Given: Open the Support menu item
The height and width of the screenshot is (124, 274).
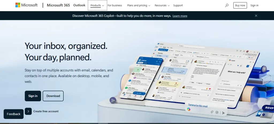Looking at the screenshot, I should click(178, 5).
